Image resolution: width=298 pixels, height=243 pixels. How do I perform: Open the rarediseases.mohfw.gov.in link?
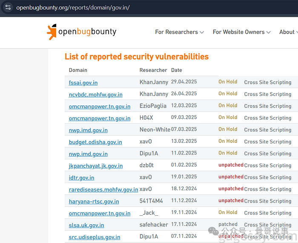pyautogui.click(x=103, y=189)
